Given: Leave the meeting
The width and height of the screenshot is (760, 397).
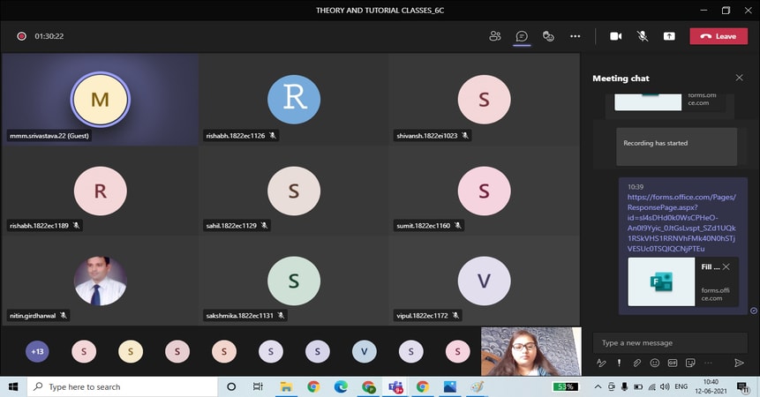Looking at the screenshot, I should pyautogui.click(x=718, y=36).
